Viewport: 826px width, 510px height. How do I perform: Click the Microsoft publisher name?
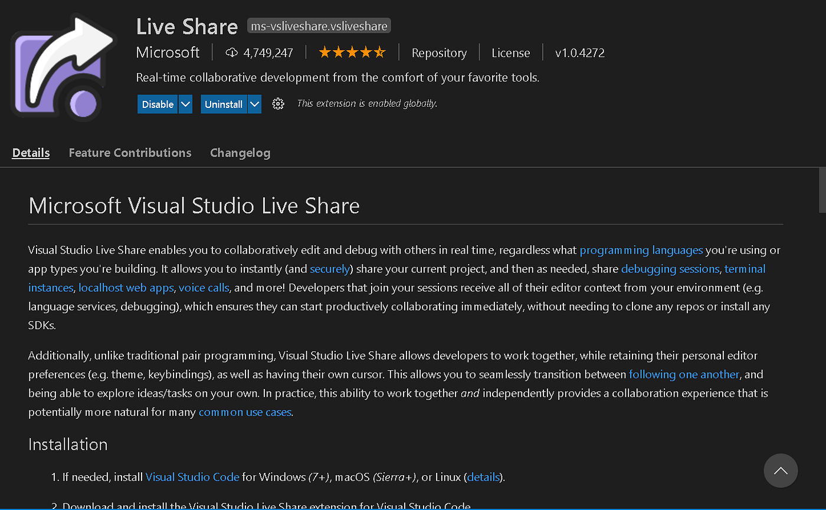[168, 52]
